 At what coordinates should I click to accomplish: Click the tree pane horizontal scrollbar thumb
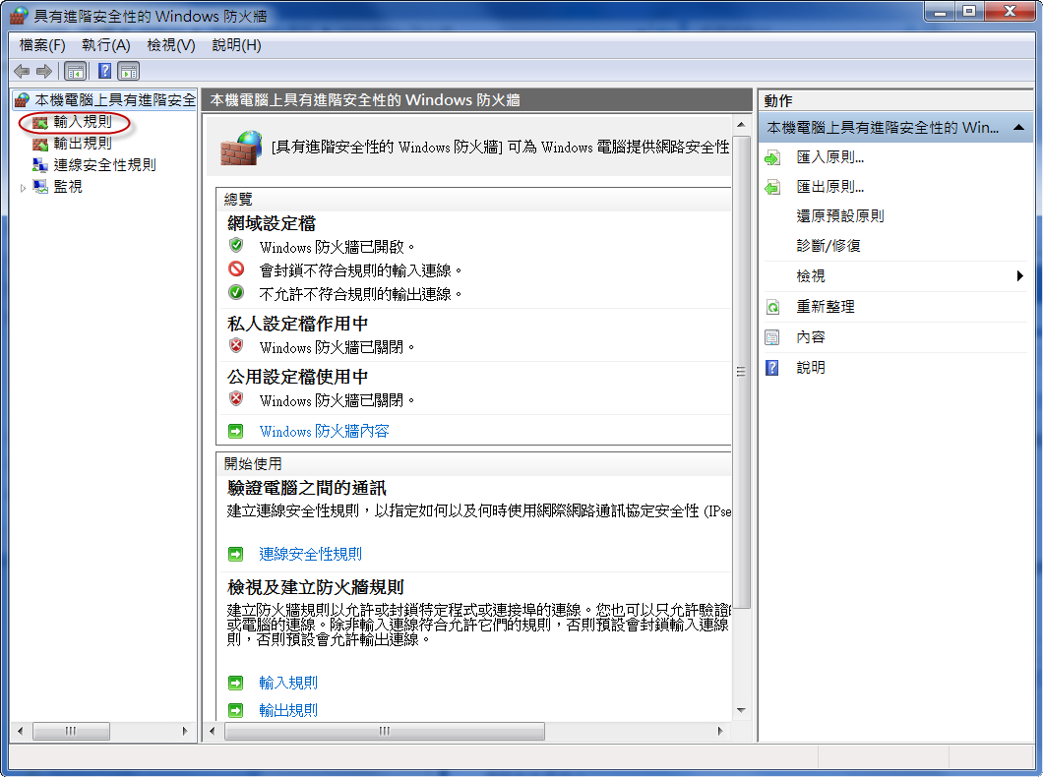click(x=71, y=731)
